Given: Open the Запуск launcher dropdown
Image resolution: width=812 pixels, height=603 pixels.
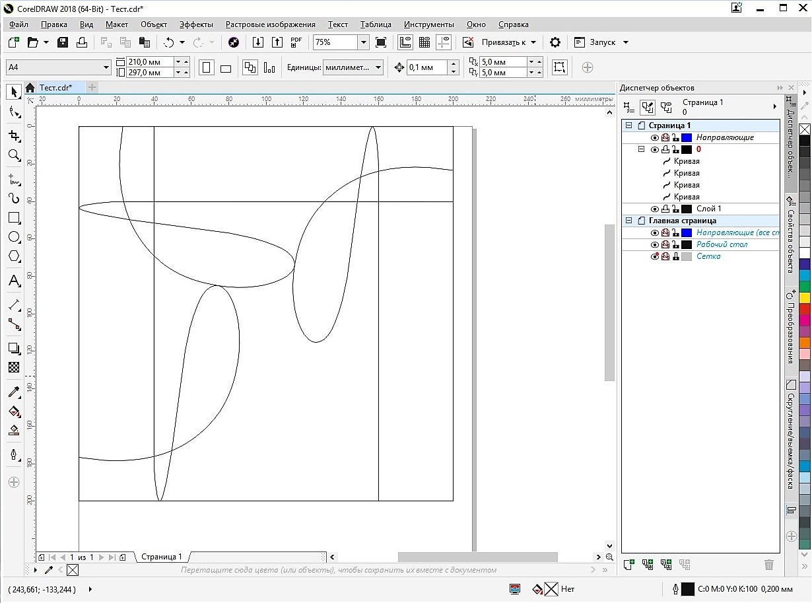Looking at the screenshot, I should tap(626, 42).
